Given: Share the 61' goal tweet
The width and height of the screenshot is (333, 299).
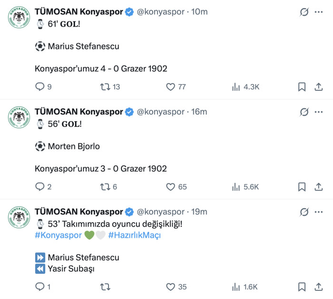Looking at the screenshot, I should point(319,87).
